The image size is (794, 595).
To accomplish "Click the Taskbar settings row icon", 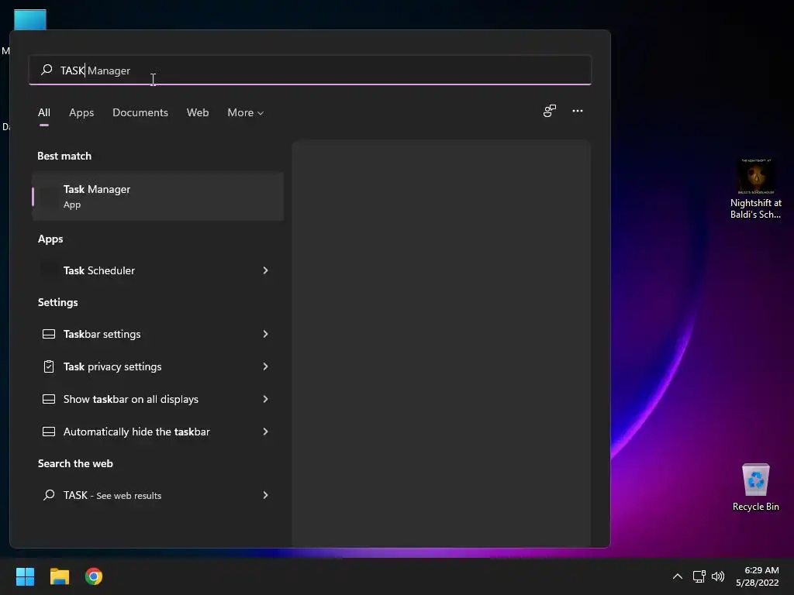I will click(x=49, y=334).
